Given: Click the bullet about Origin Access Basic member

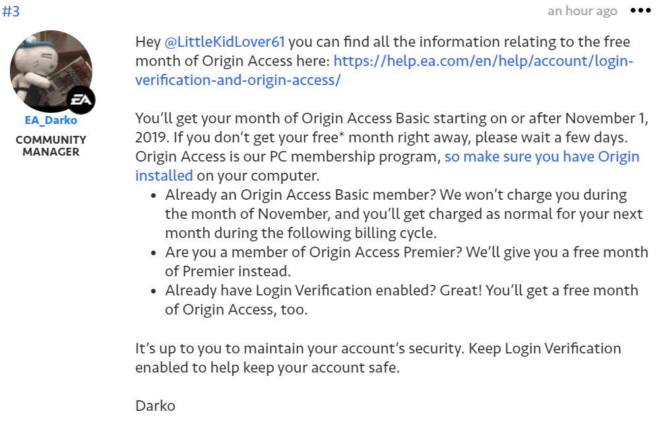Looking at the screenshot, I should pyautogui.click(x=404, y=214).
